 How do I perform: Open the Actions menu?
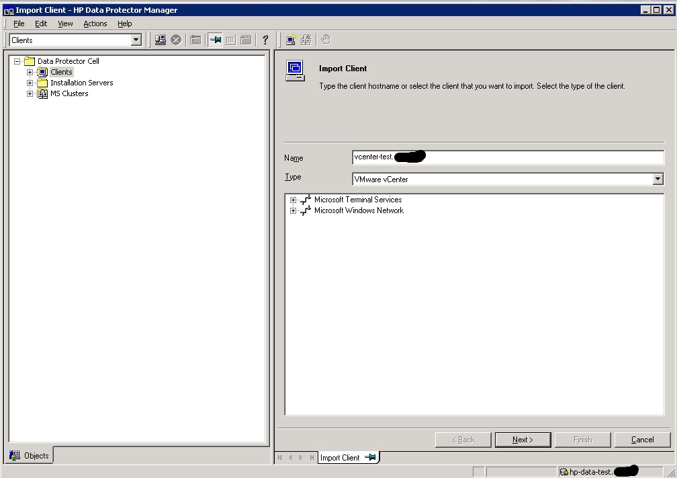pyautogui.click(x=95, y=24)
